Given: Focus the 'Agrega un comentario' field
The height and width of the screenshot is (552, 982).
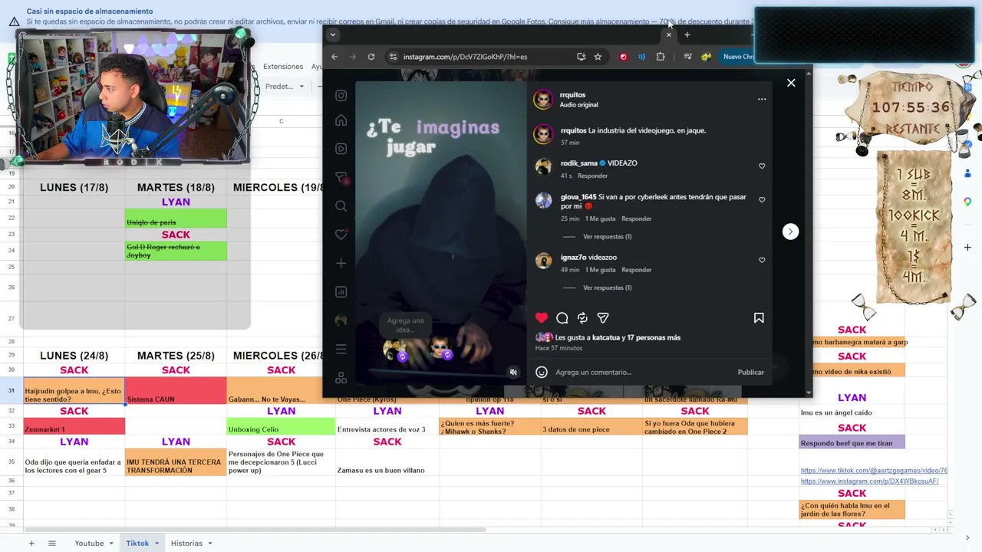Looking at the screenshot, I should point(642,372).
